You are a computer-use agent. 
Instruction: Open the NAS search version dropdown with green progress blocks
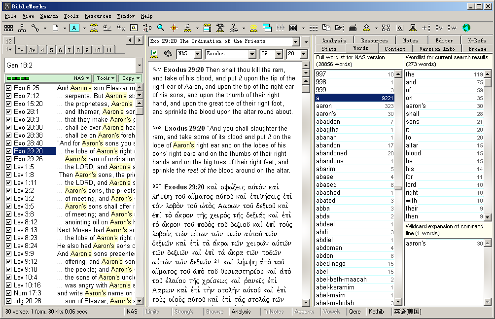[x=49, y=78]
